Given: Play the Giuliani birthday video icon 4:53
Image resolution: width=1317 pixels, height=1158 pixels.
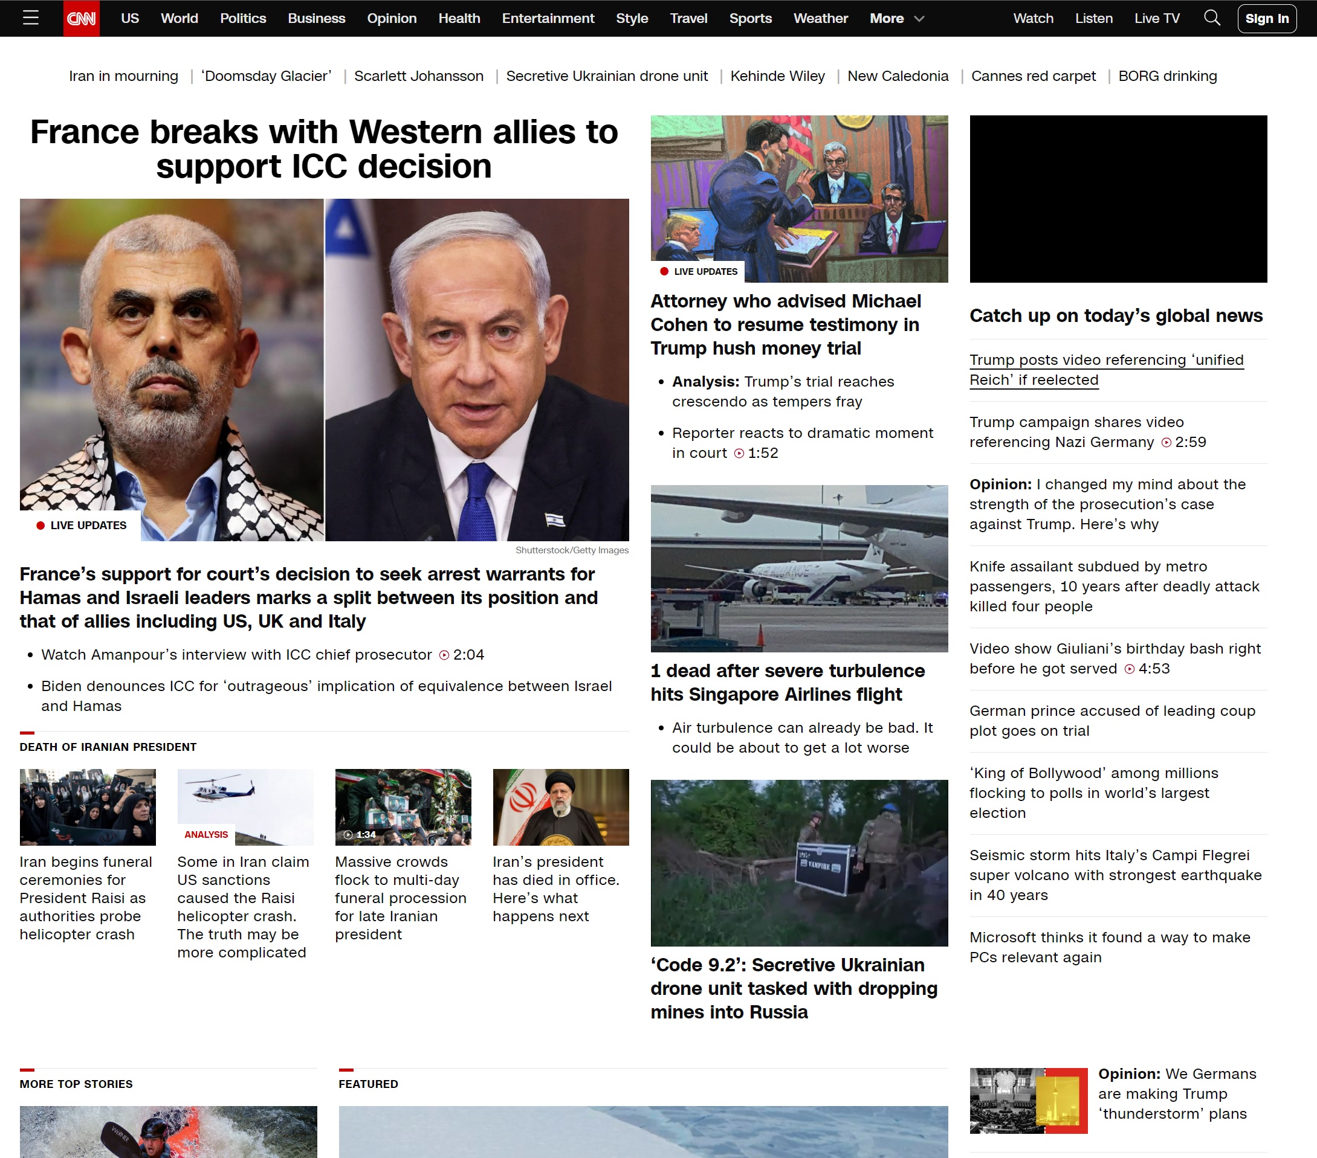Looking at the screenshot, I should (x=1130, y=669).
